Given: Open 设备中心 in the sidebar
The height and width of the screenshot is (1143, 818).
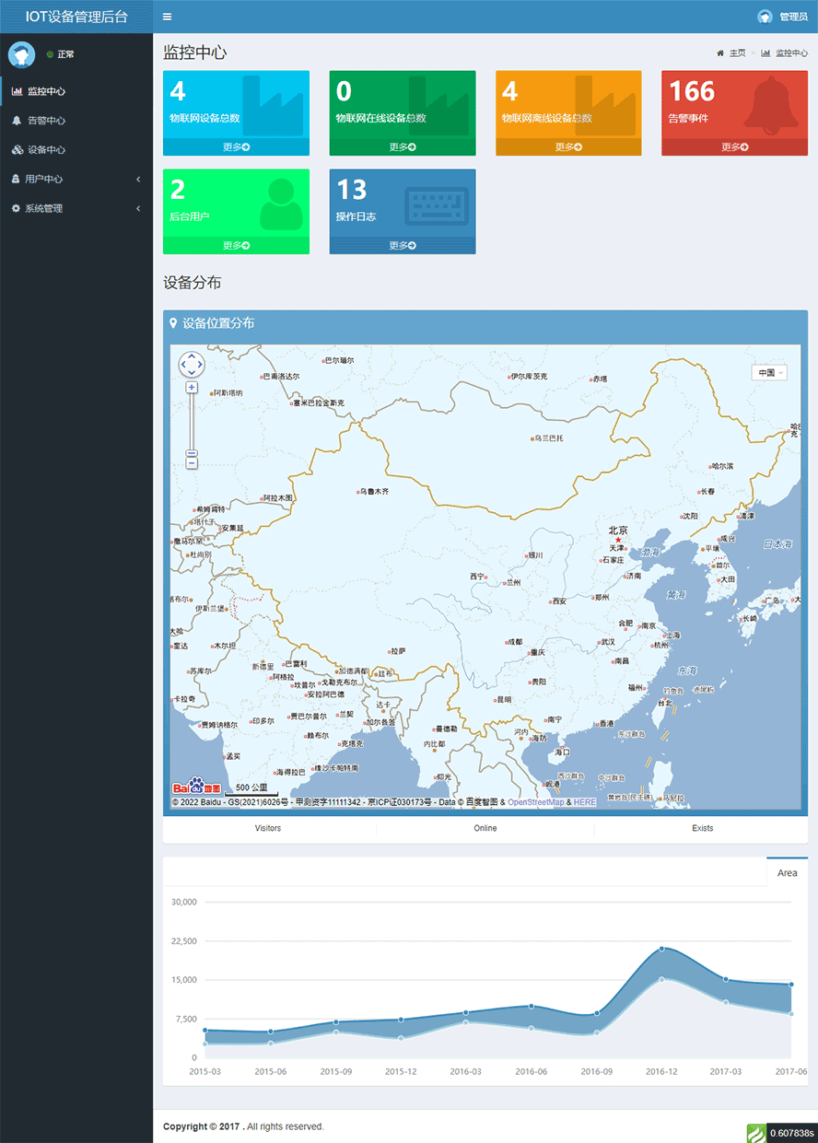Looking at the screenshot, I should click(46, 150).
